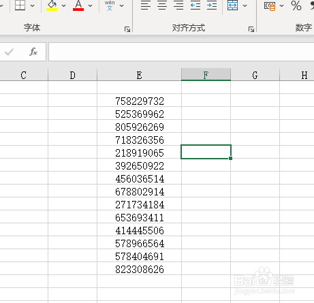Select column H header
This screenshot has height=303, width=314.
297,75
